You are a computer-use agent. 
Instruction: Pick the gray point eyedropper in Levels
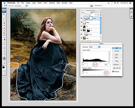pos(117,68)
